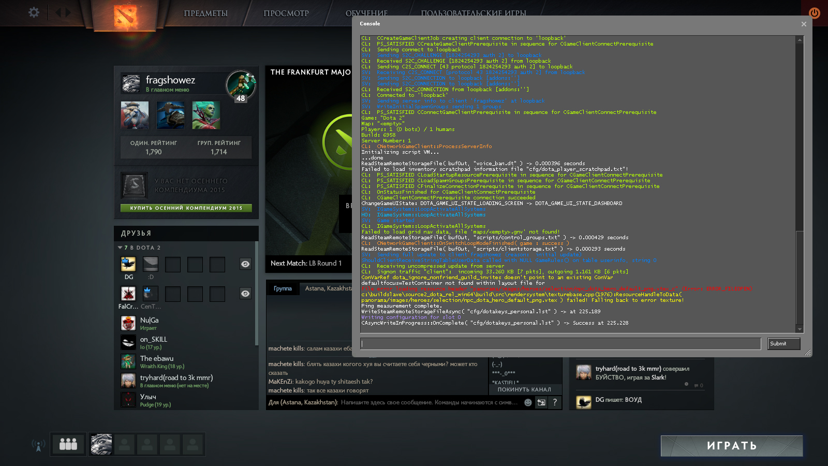Click The Frankfurt Major banner title

[x=310, y=72]
